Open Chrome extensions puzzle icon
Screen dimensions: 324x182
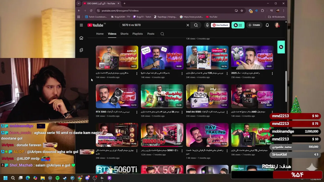coord(262,11)
